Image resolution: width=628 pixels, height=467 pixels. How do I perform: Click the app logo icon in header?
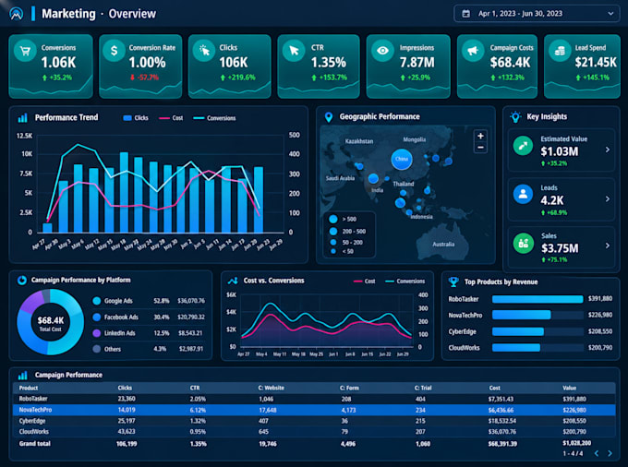click(x=17, y=14)
